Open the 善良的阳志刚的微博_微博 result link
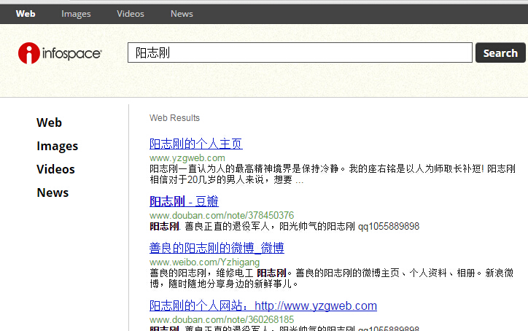528x331 pixels. tap(217, 248)
